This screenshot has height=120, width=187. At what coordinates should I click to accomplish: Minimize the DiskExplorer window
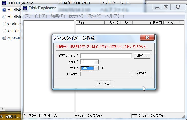pos(157,7)
